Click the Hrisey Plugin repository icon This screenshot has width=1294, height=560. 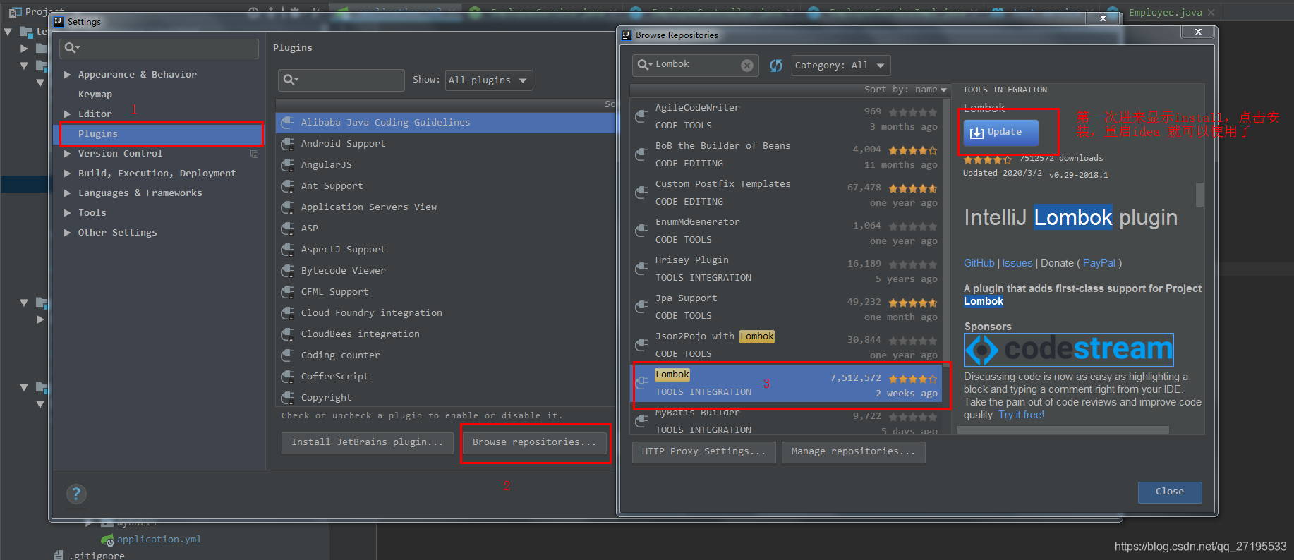click(x=641, y=269)
